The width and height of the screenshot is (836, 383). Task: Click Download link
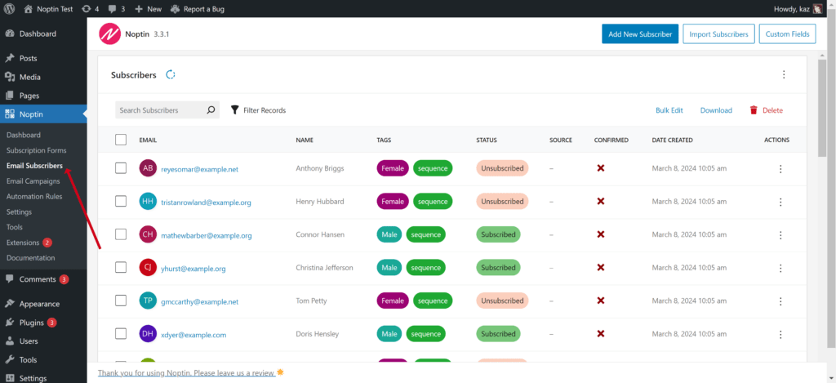(x=716, y=110)
